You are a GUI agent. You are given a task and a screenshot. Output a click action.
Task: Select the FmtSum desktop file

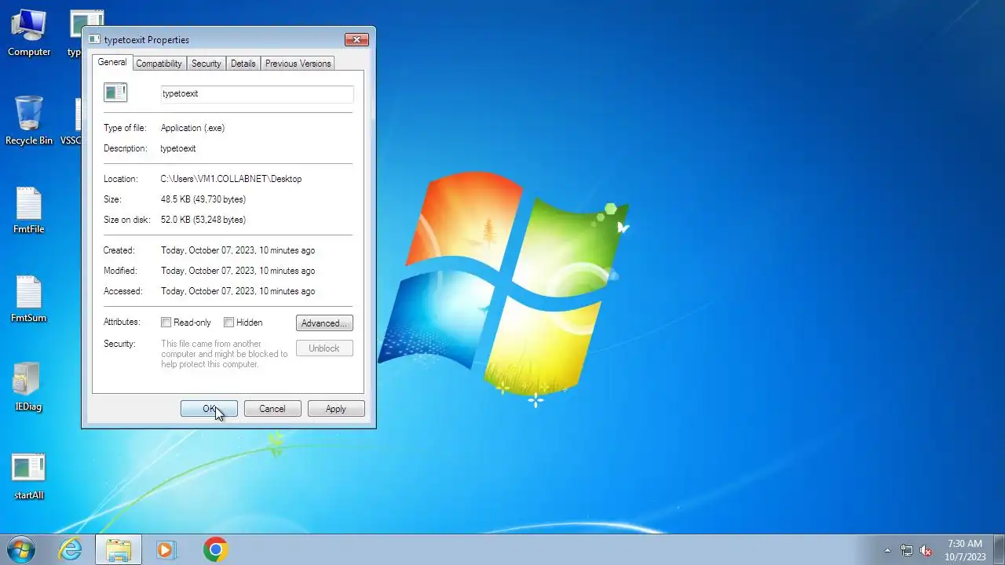tap(29, 299)
